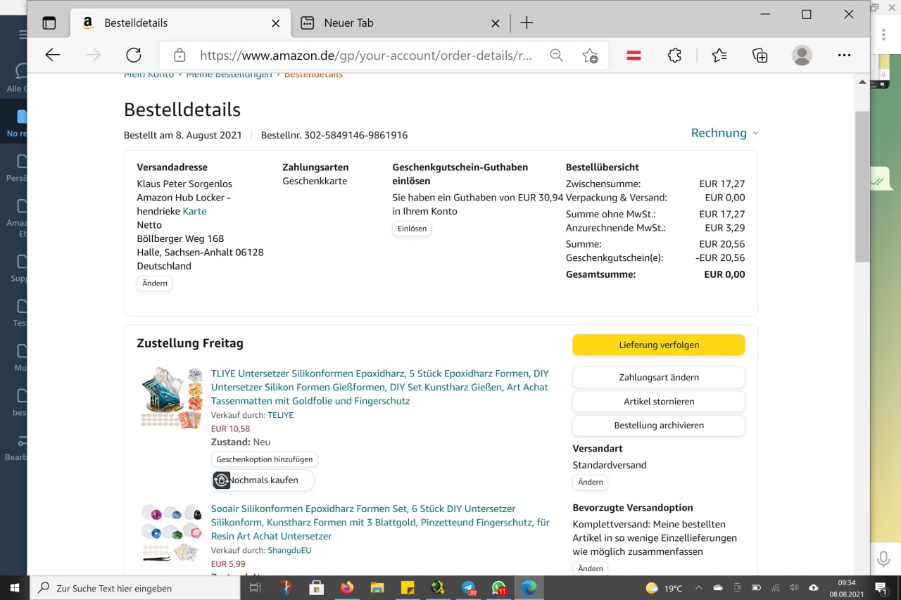The image size is (901, 600).
Task: Click Einlösen to redeem gift card
Action: pyautogui.click(x=412, y=229)
